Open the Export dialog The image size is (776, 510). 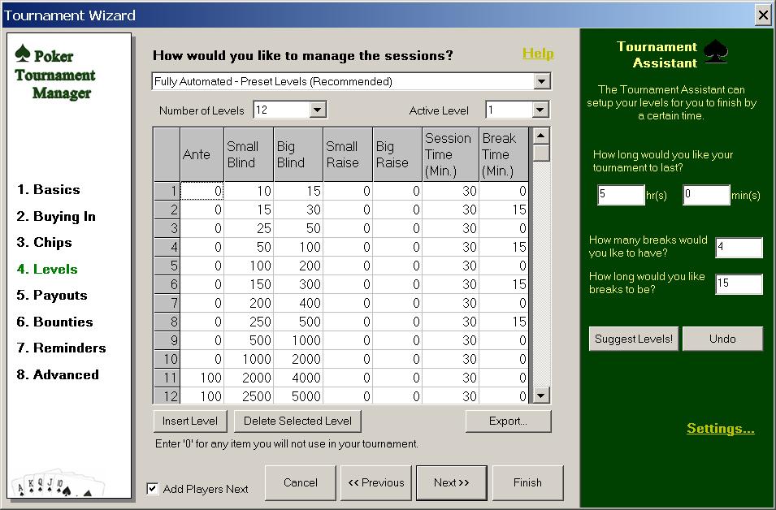click(x=508, y=421)
